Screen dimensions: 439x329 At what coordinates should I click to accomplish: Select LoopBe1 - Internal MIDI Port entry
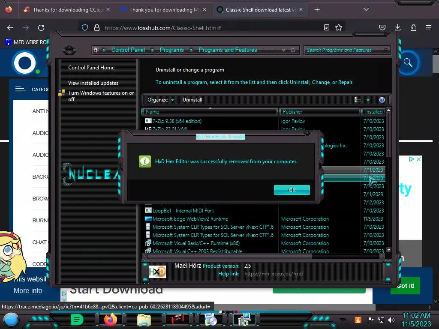pyautogui.click(x=183, y=211)
